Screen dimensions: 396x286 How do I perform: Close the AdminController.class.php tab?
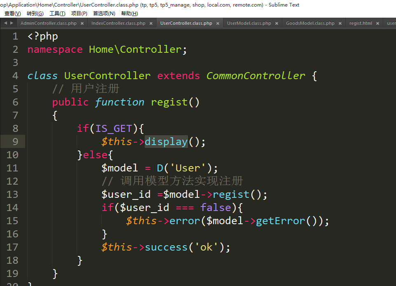pos(82,23)
